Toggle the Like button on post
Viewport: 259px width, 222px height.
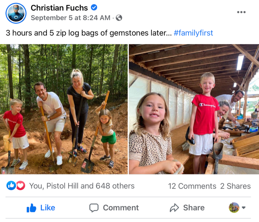click(x=41, y=208)
